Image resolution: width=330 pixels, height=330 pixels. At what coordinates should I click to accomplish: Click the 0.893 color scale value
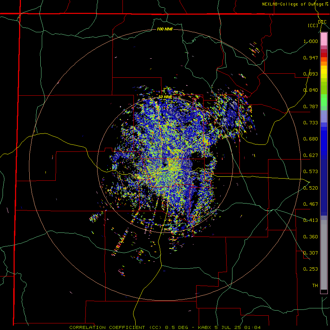[x=311, y=74]
